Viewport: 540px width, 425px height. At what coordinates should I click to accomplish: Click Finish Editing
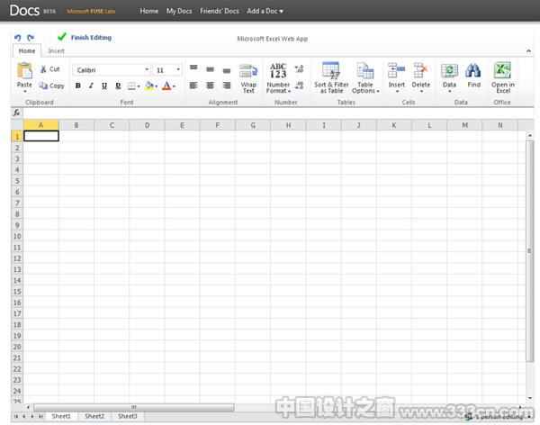(85, 37)
